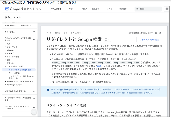The width and height of the screenshot is (171, 118).
Task: Collapse the sidebar with the arrow button
Action: coord(34,112)
